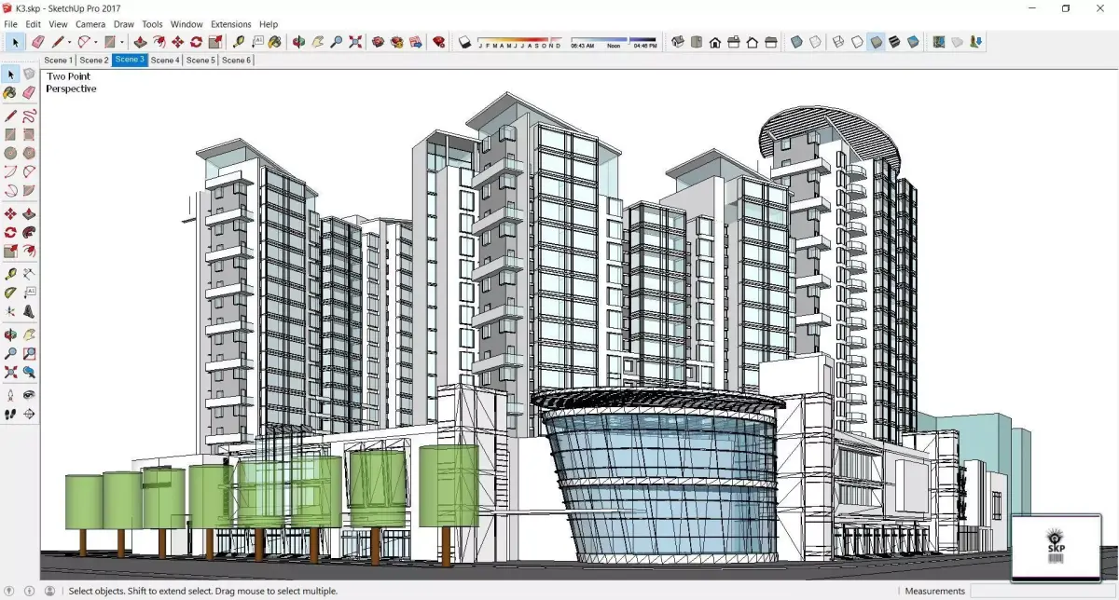Viewport: 1119px width, 600px height.
Task: Enable Hidden Line face style
Action: pos(856,42)
